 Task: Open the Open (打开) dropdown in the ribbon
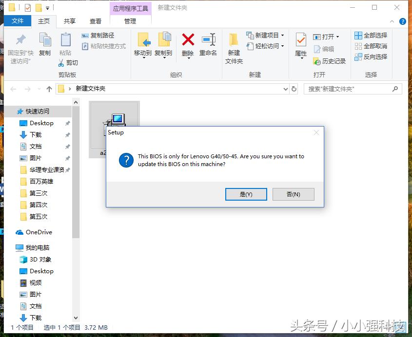point(326,37)
